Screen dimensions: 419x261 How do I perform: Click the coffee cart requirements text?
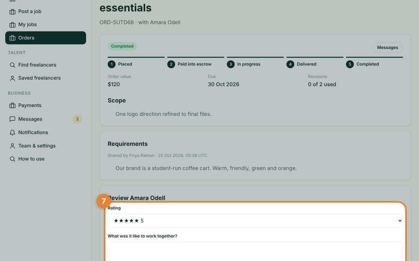[206, 168]
